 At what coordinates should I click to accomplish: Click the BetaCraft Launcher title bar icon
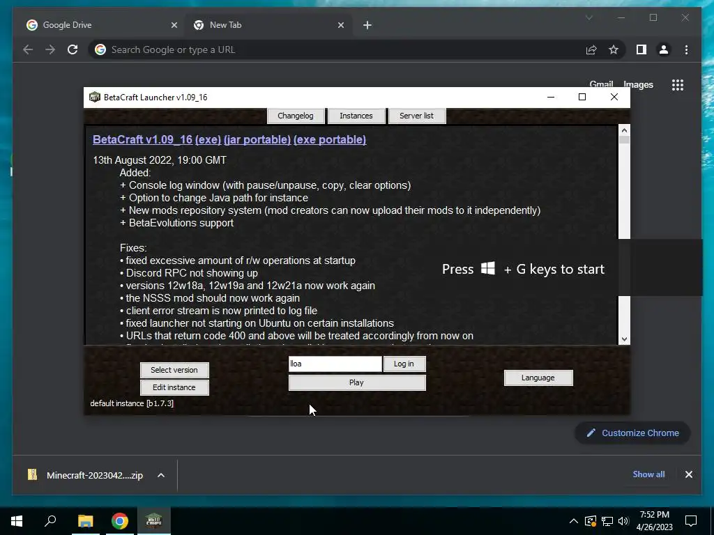pyautogui.click(x=94, y=97)
